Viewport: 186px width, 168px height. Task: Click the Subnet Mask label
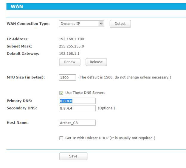tap(19, 46)
